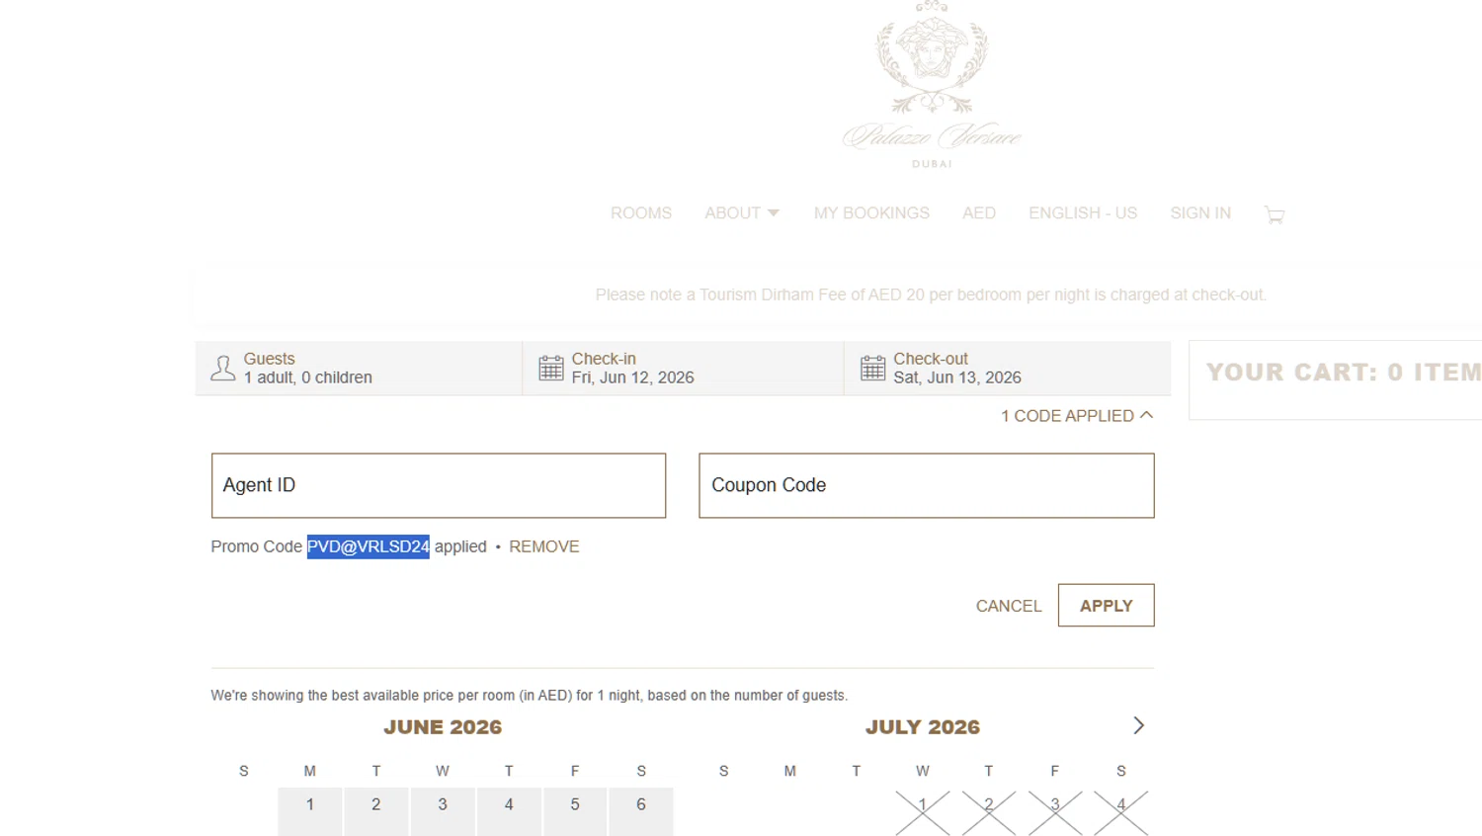The image size is (1482, 836).
Task: Open the ABOUT dropdown menu
Action: (x=742, y=213)
